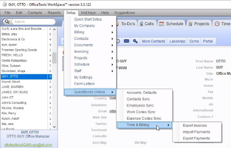
Task: Click the gears settings toolbar icon
Action: [x=135, y=41]
